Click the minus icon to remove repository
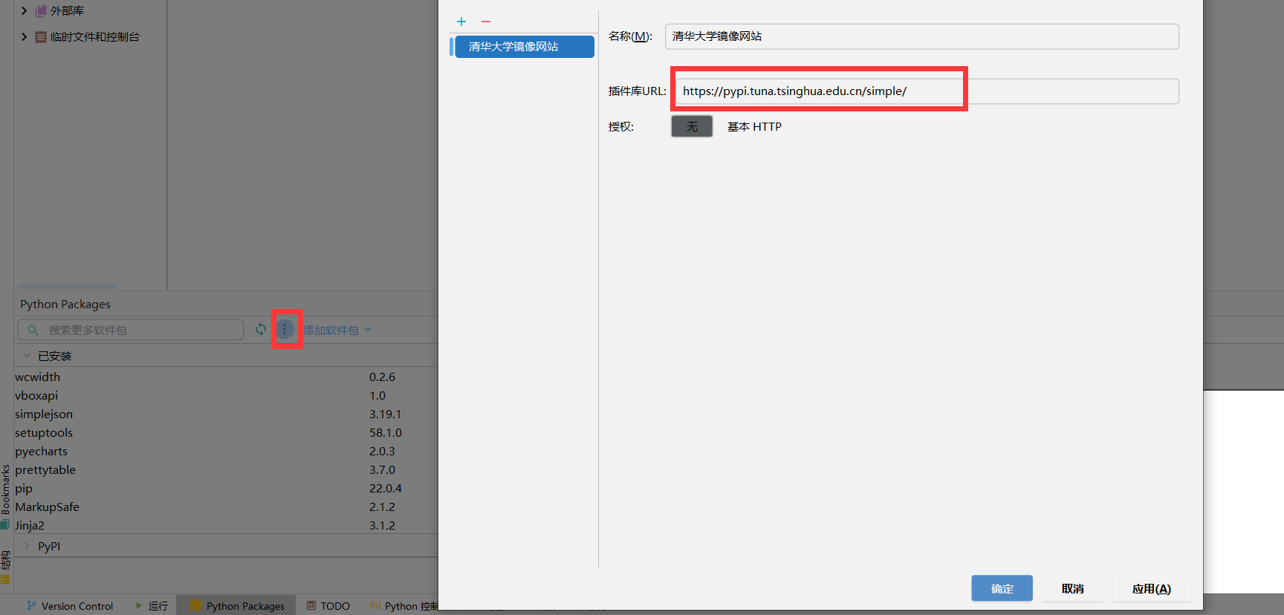The height and width of the screenshot is (615, 1284). click(x=486, y=22)
